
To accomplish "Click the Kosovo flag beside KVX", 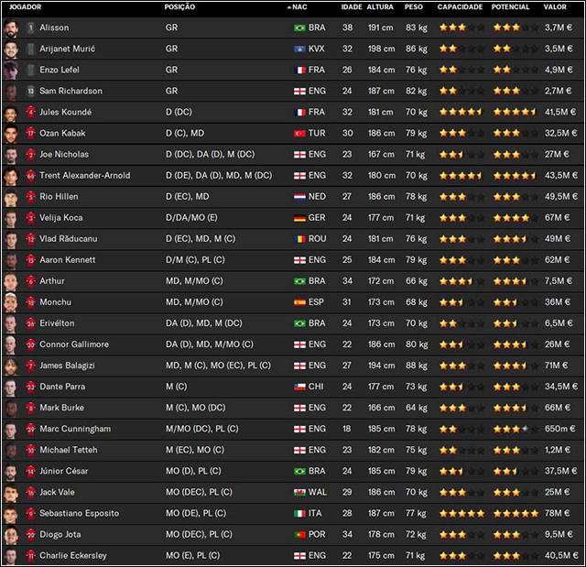I will point(299,49).
